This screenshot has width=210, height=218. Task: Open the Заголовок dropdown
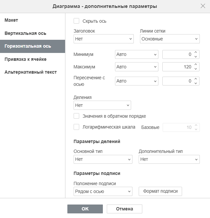click(x=104, y=39)
